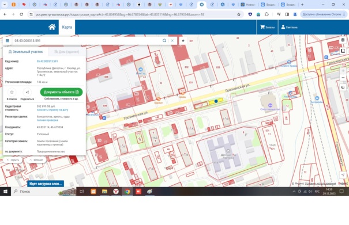Go back in browser history
The image size is (349, 225).
5,14
